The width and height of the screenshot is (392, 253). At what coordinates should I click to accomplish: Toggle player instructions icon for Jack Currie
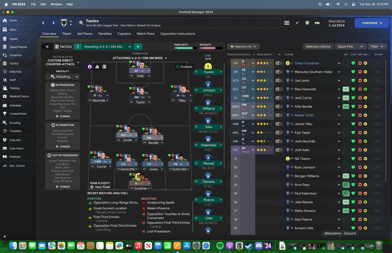pyautogui.click(x=279, y=98)
